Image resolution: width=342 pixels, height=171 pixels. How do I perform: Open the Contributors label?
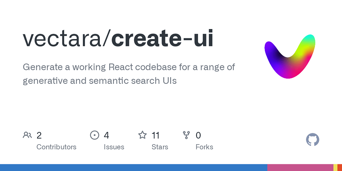(56, 147)
